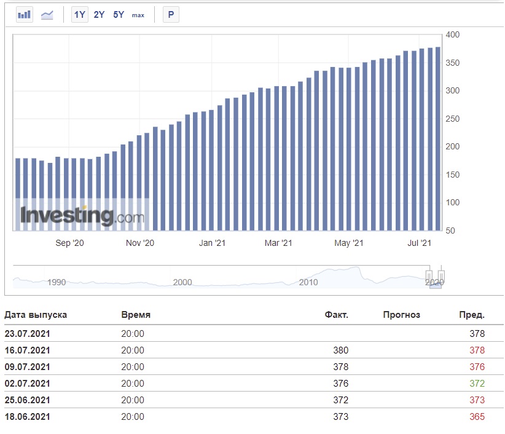Click the P toolbar button
The width and height of the screenshot is (505, 434).
point(171,15)
